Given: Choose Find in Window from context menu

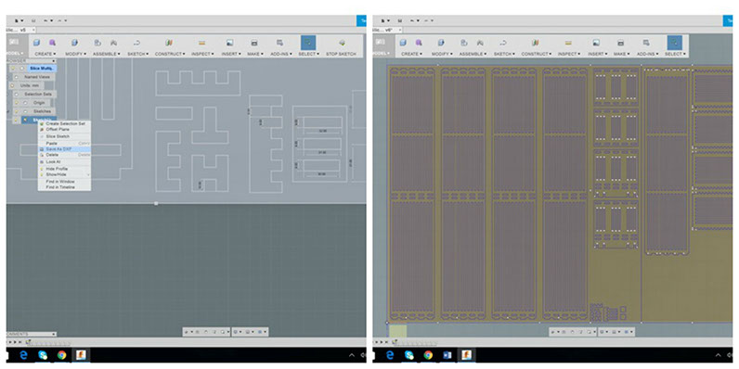Looking at the screenshot, I should click(65, 181).
